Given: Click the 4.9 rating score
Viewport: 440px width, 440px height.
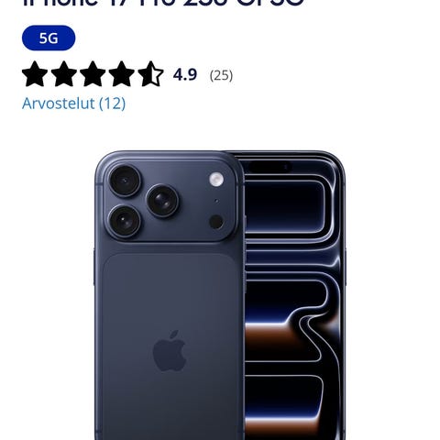Looking at the screenshot, I should (185, 74).
